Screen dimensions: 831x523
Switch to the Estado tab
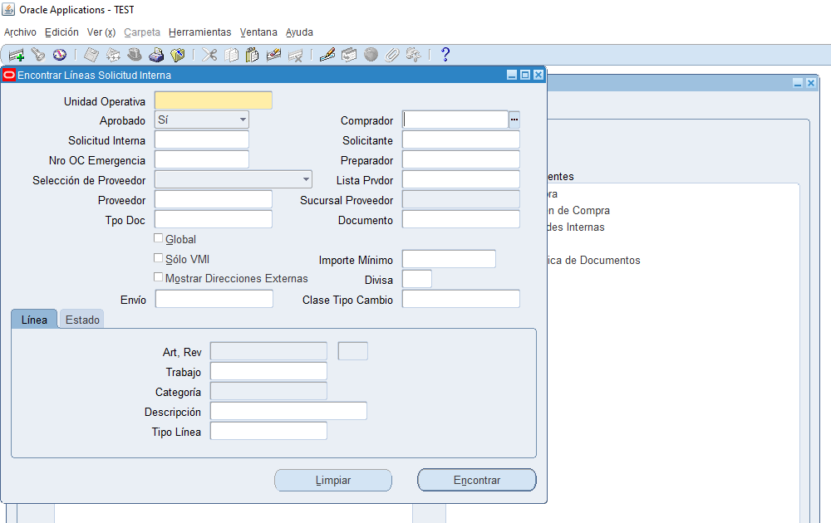[x=82, y=320]
